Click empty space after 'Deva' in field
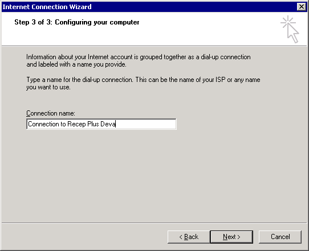Screen dimensions: 309x251 pos(146,124)
